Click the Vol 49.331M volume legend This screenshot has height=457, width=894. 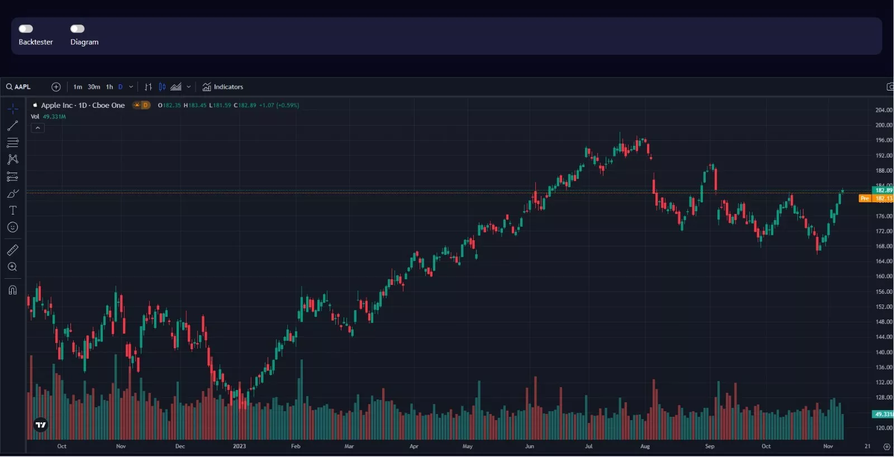(x=48, y=117)
